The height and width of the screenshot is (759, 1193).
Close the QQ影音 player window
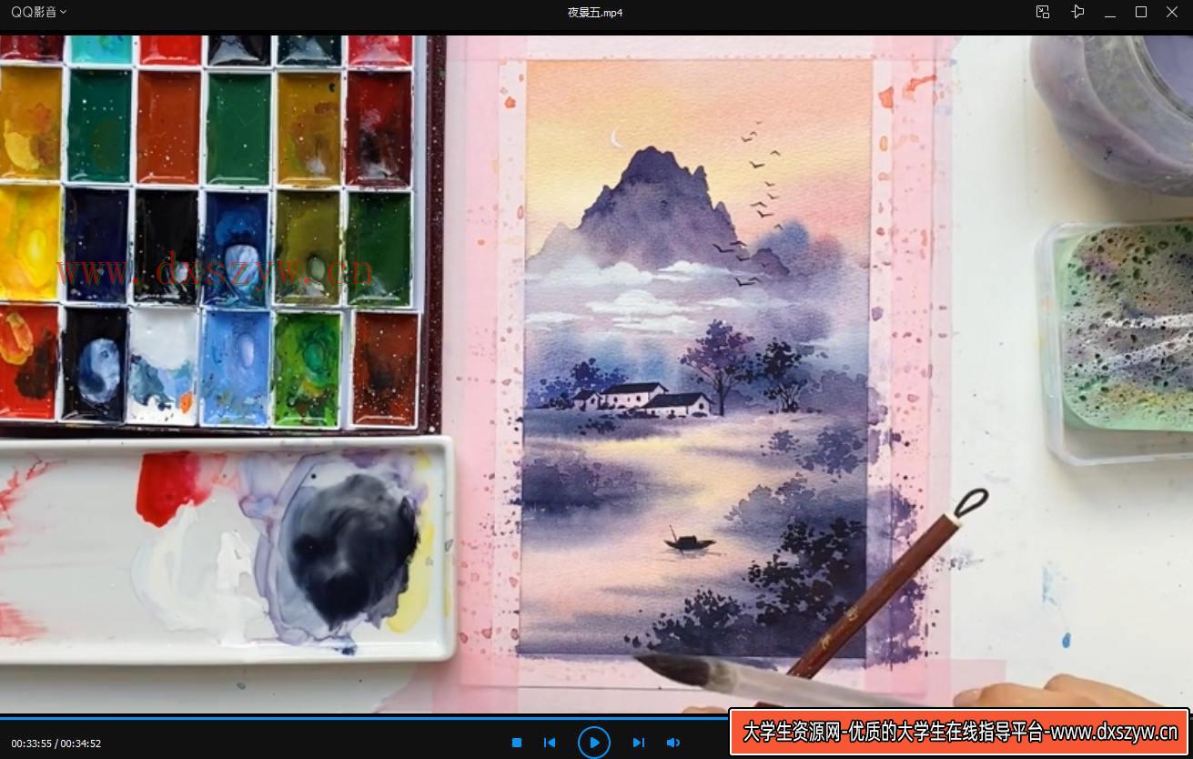[x=1172, y=12]
